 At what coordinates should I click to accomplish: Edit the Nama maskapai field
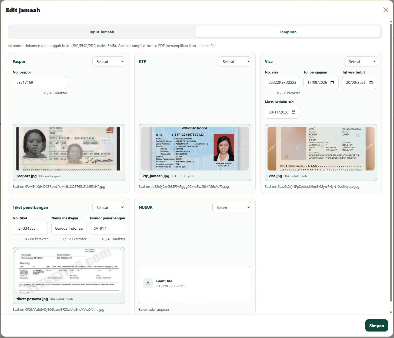[x=69, y=228]
